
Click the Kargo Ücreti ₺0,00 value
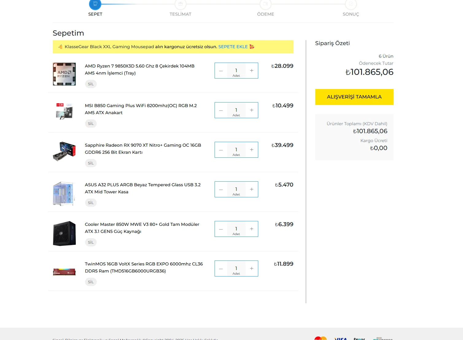click(x=379, y=148)
